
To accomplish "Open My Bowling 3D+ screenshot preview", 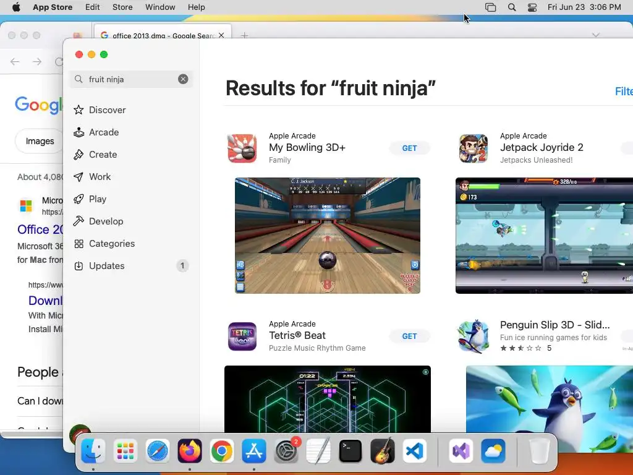I will [x=328, y=236].
